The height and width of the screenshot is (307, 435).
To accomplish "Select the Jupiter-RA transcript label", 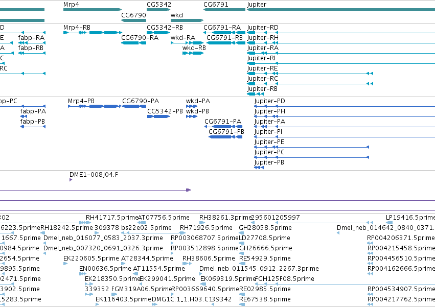I will point(263,48).
